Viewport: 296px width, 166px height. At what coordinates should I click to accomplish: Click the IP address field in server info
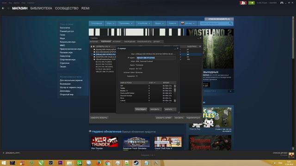pyautogui.click(x=156, y=58)
